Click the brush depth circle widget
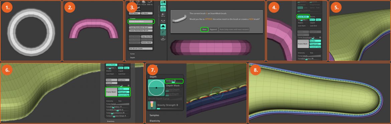391x124 pixels. point(156,88)
